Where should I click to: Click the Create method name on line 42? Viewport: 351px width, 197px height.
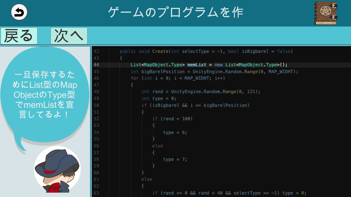160,51
